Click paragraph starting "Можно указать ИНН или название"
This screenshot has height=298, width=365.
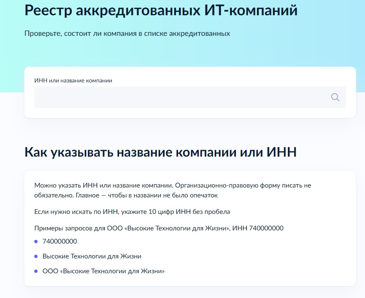pos(172,190)
